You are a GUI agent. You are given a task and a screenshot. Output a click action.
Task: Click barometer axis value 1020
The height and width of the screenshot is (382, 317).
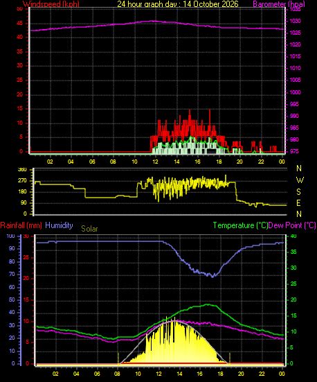[x=295, y=44]
